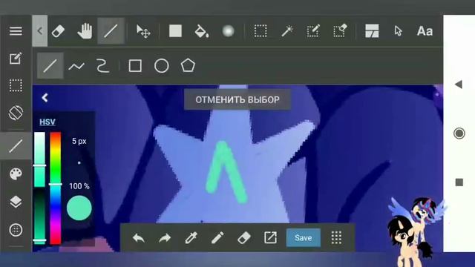Choose straight line shape mode
The width and height of the screenshot is (475, 267).
pyautogui.click(x=50, y=66)
